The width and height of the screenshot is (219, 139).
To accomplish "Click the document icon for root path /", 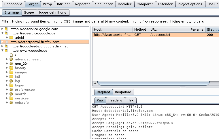I will (x=11, y=55).
